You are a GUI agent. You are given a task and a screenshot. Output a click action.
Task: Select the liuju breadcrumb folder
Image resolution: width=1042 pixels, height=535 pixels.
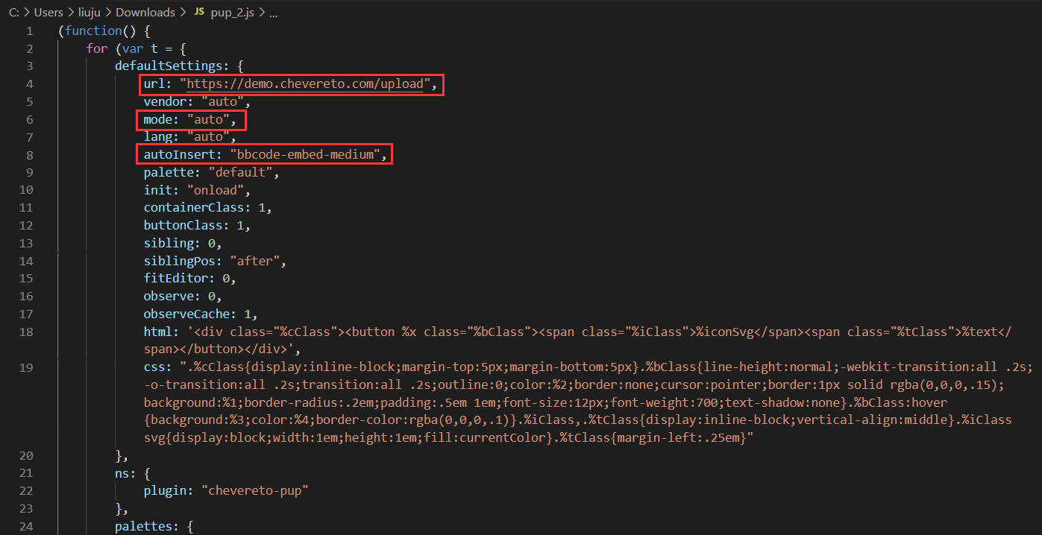click(x=89, y=13)
